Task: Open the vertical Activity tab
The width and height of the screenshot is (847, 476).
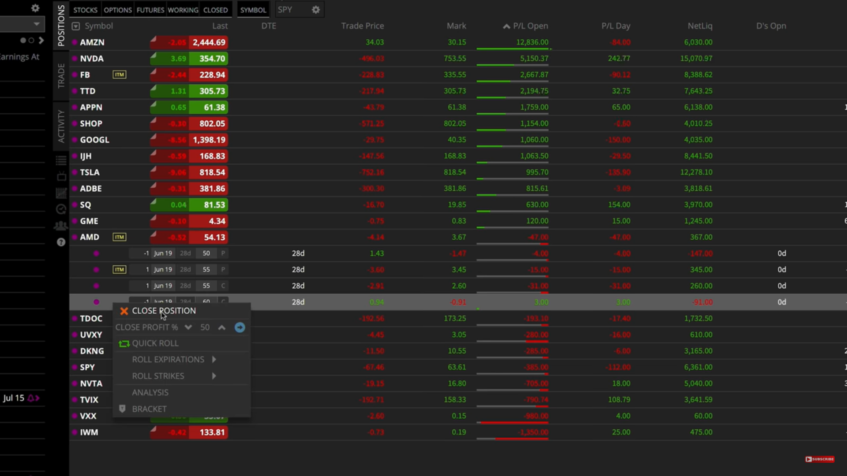Action: (61, 126)
